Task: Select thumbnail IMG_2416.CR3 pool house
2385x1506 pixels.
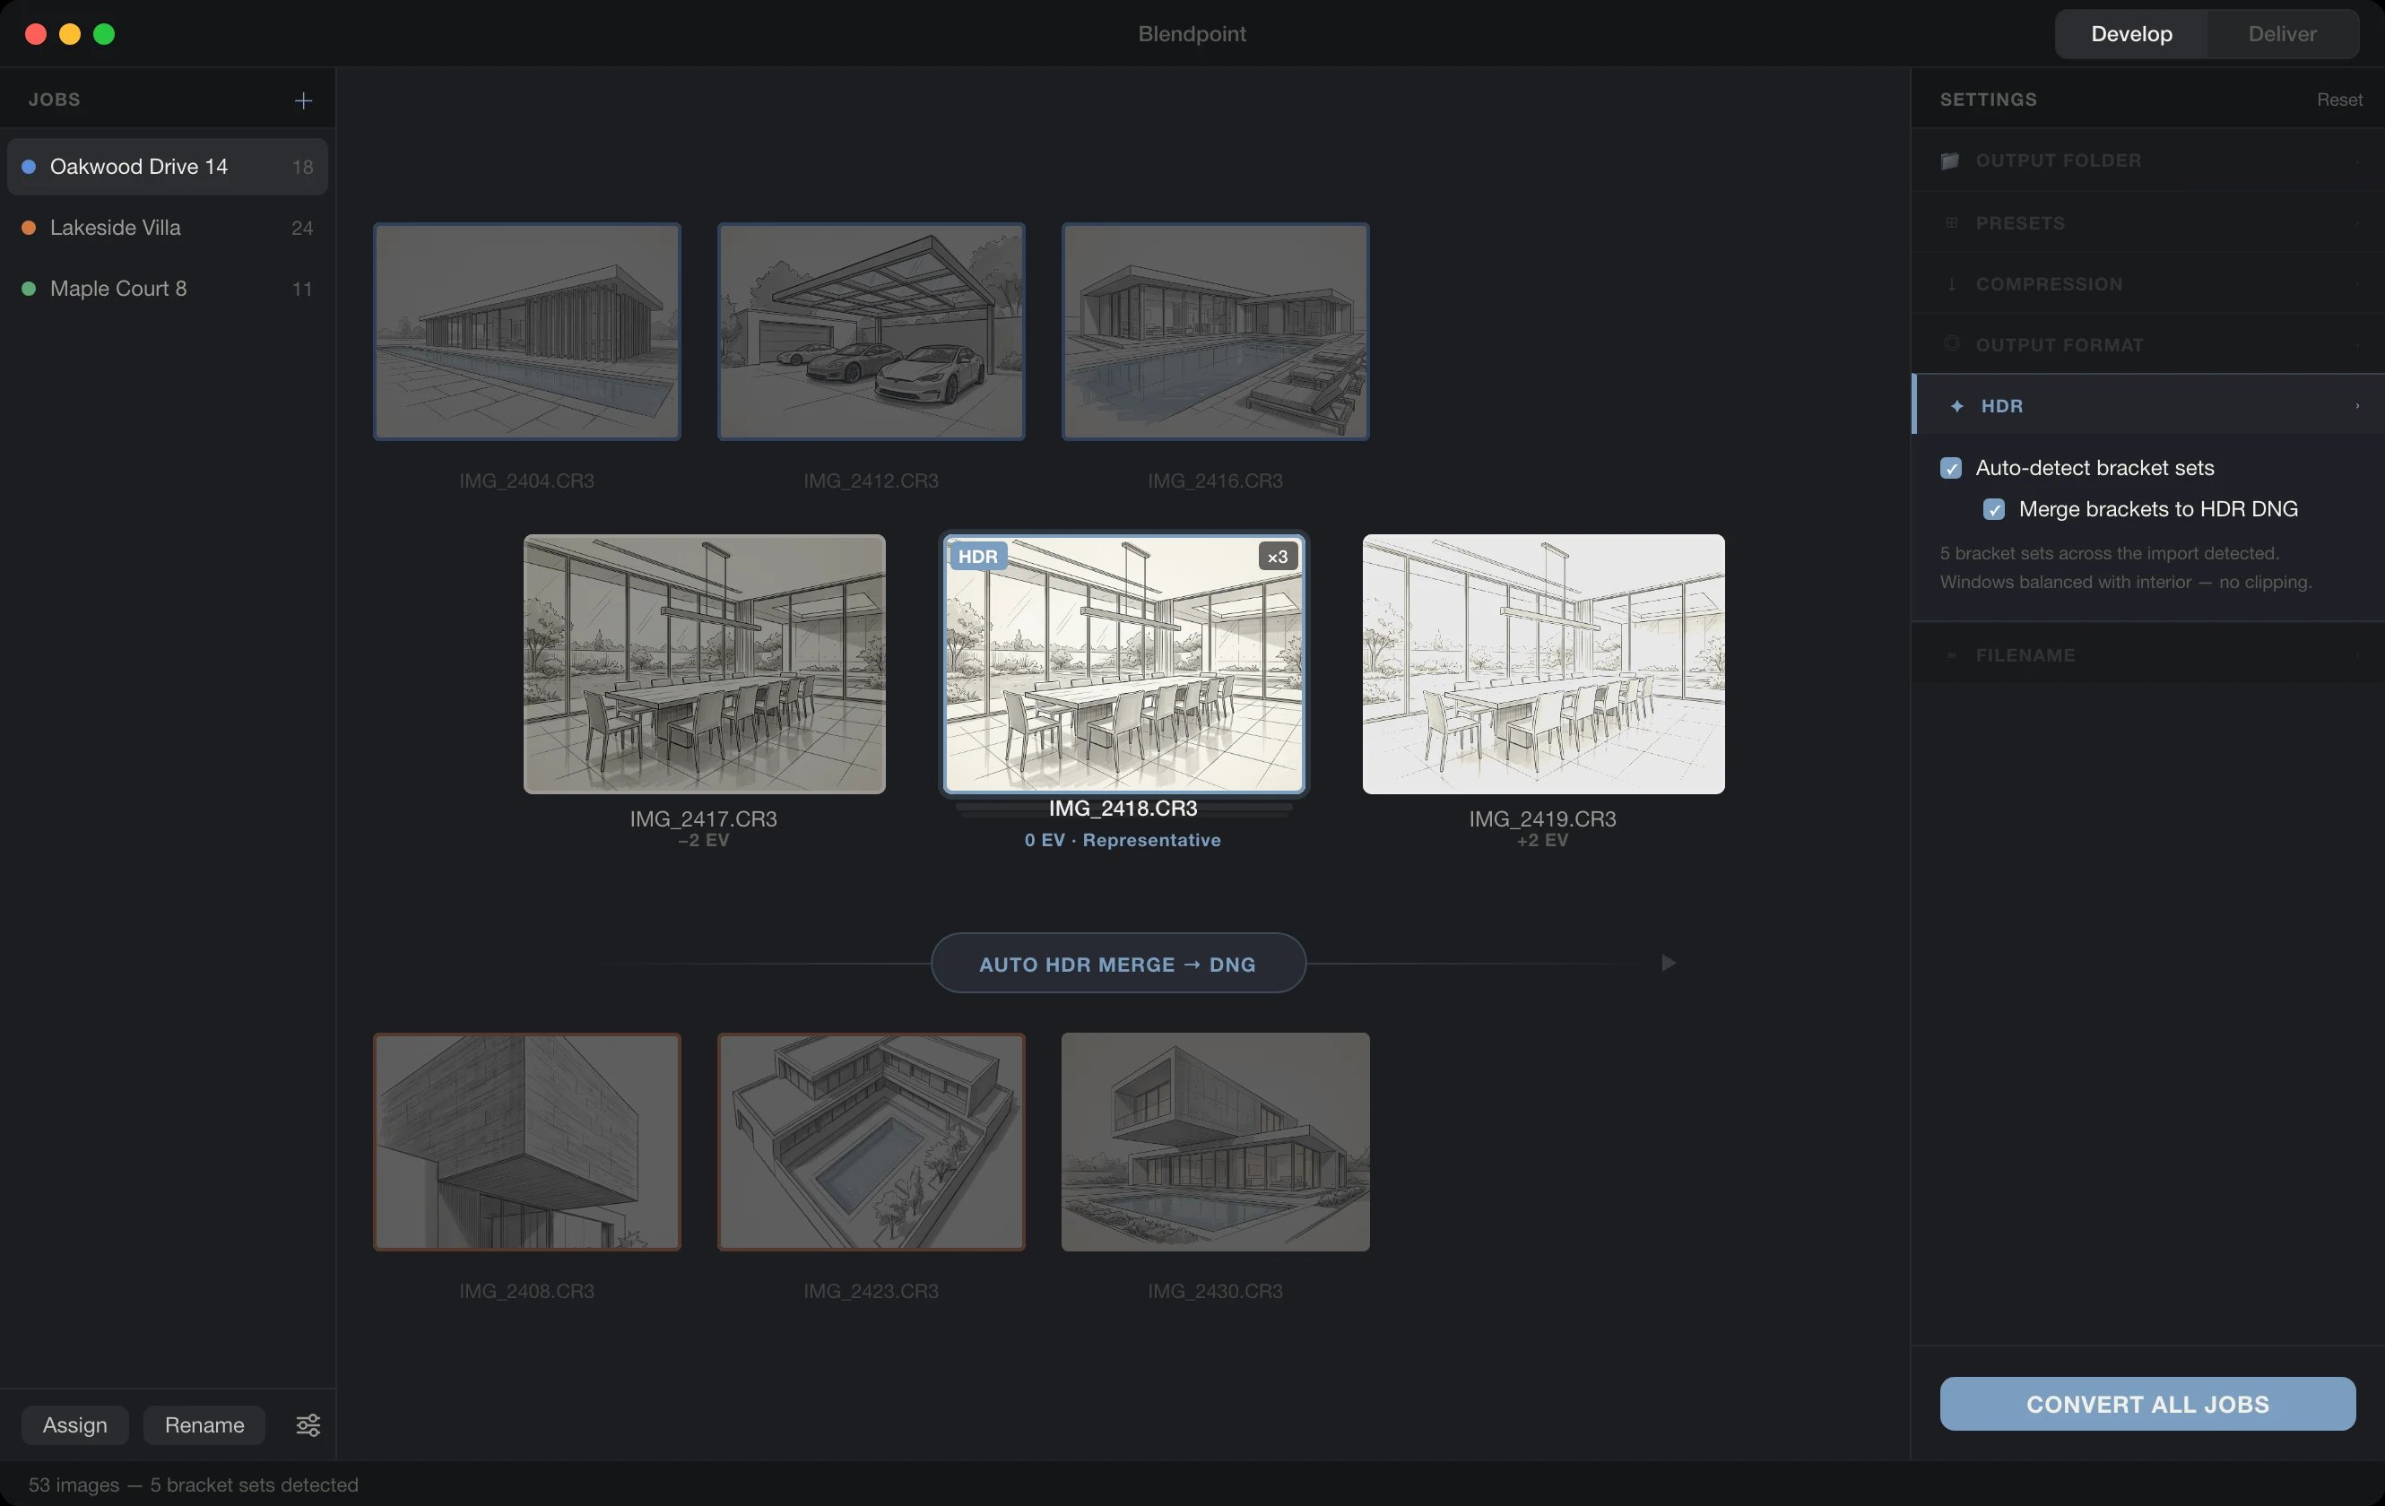Action: [x=1215, y=332]
